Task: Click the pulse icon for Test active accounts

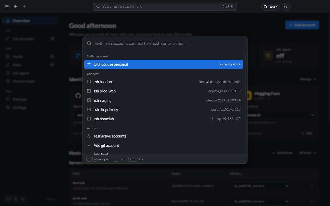Action: pos(89,136)
